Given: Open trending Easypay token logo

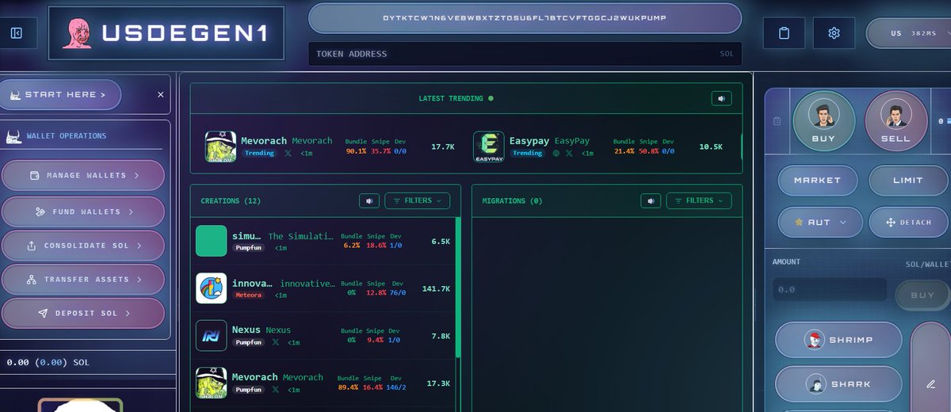Looking at the screenshot, I should pyautogui.click(x=489, y=147).
